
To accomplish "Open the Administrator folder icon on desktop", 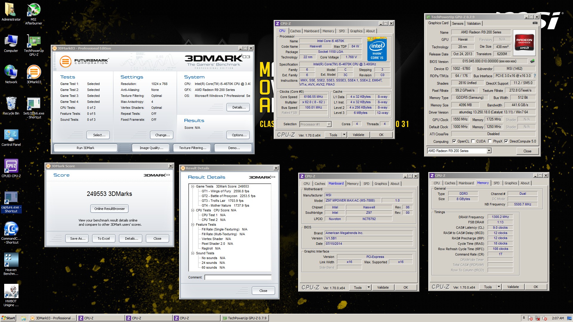I will 11,12.
